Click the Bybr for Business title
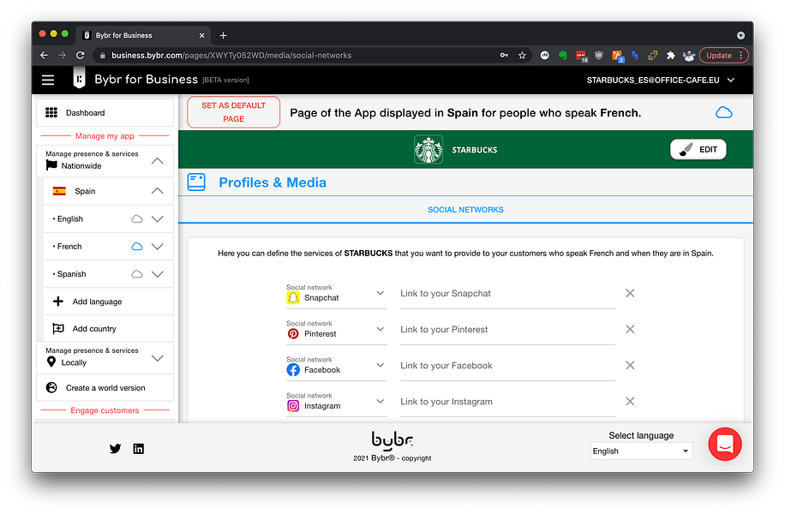 [147, 80]
